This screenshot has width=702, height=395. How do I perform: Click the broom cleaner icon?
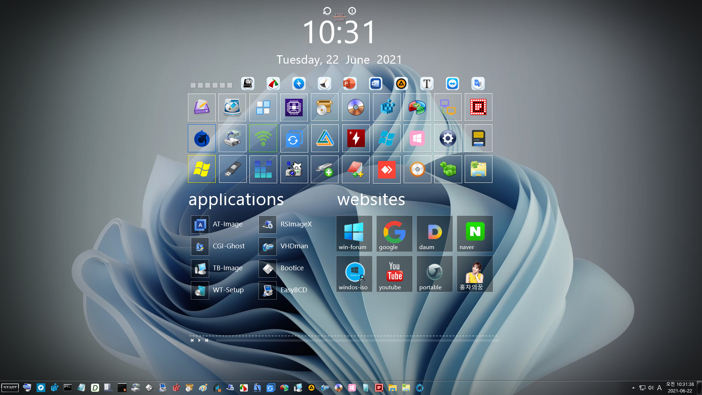pyautogui.click(x=324, y=84)
